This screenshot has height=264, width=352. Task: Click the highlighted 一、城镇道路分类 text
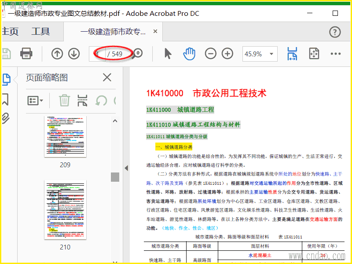coord(174,147)
